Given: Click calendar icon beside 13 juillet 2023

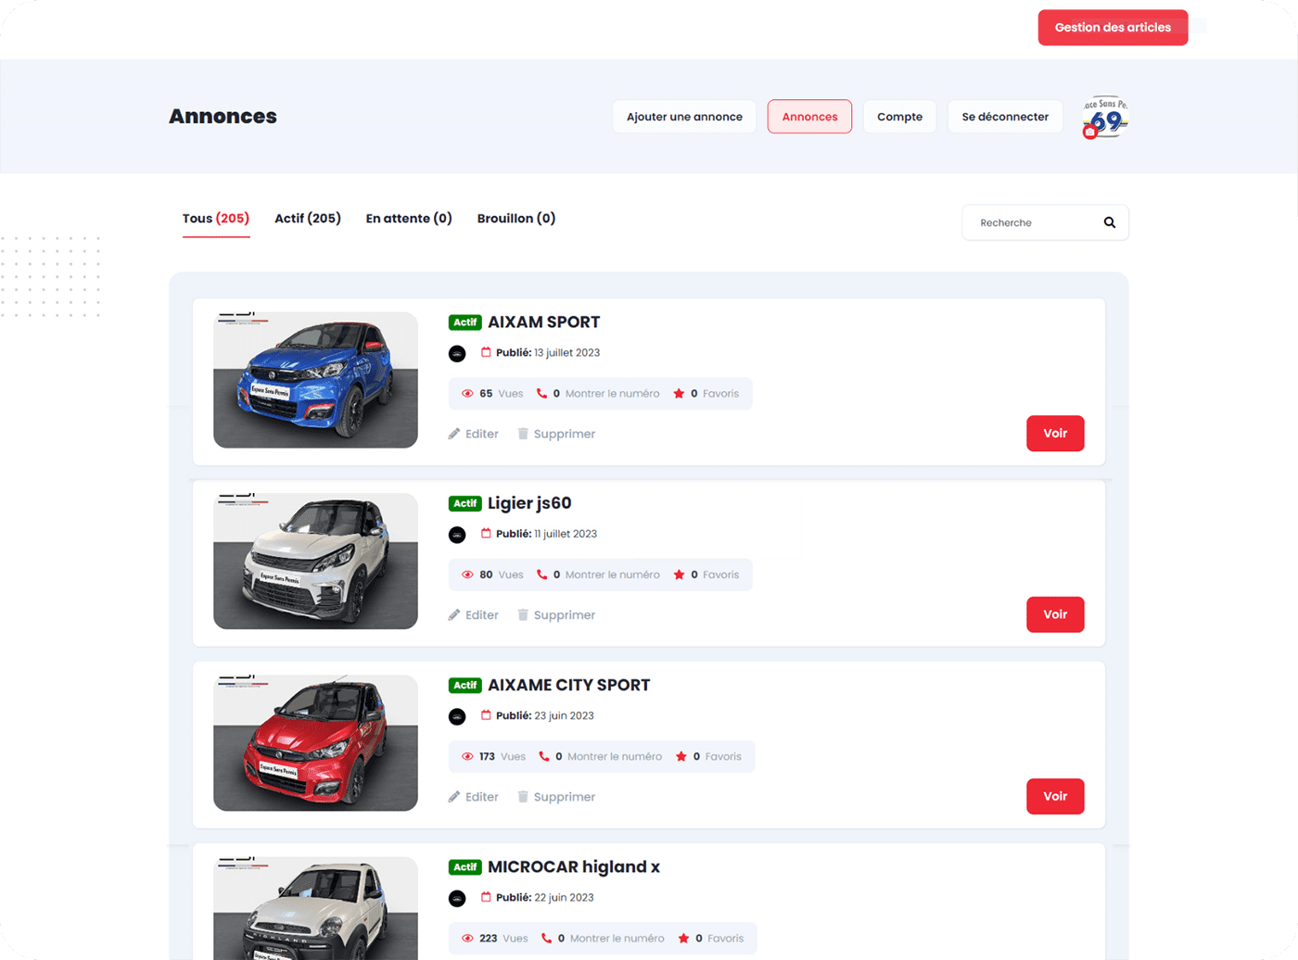Looking at the screenshot, I should (x=486, y=352).
